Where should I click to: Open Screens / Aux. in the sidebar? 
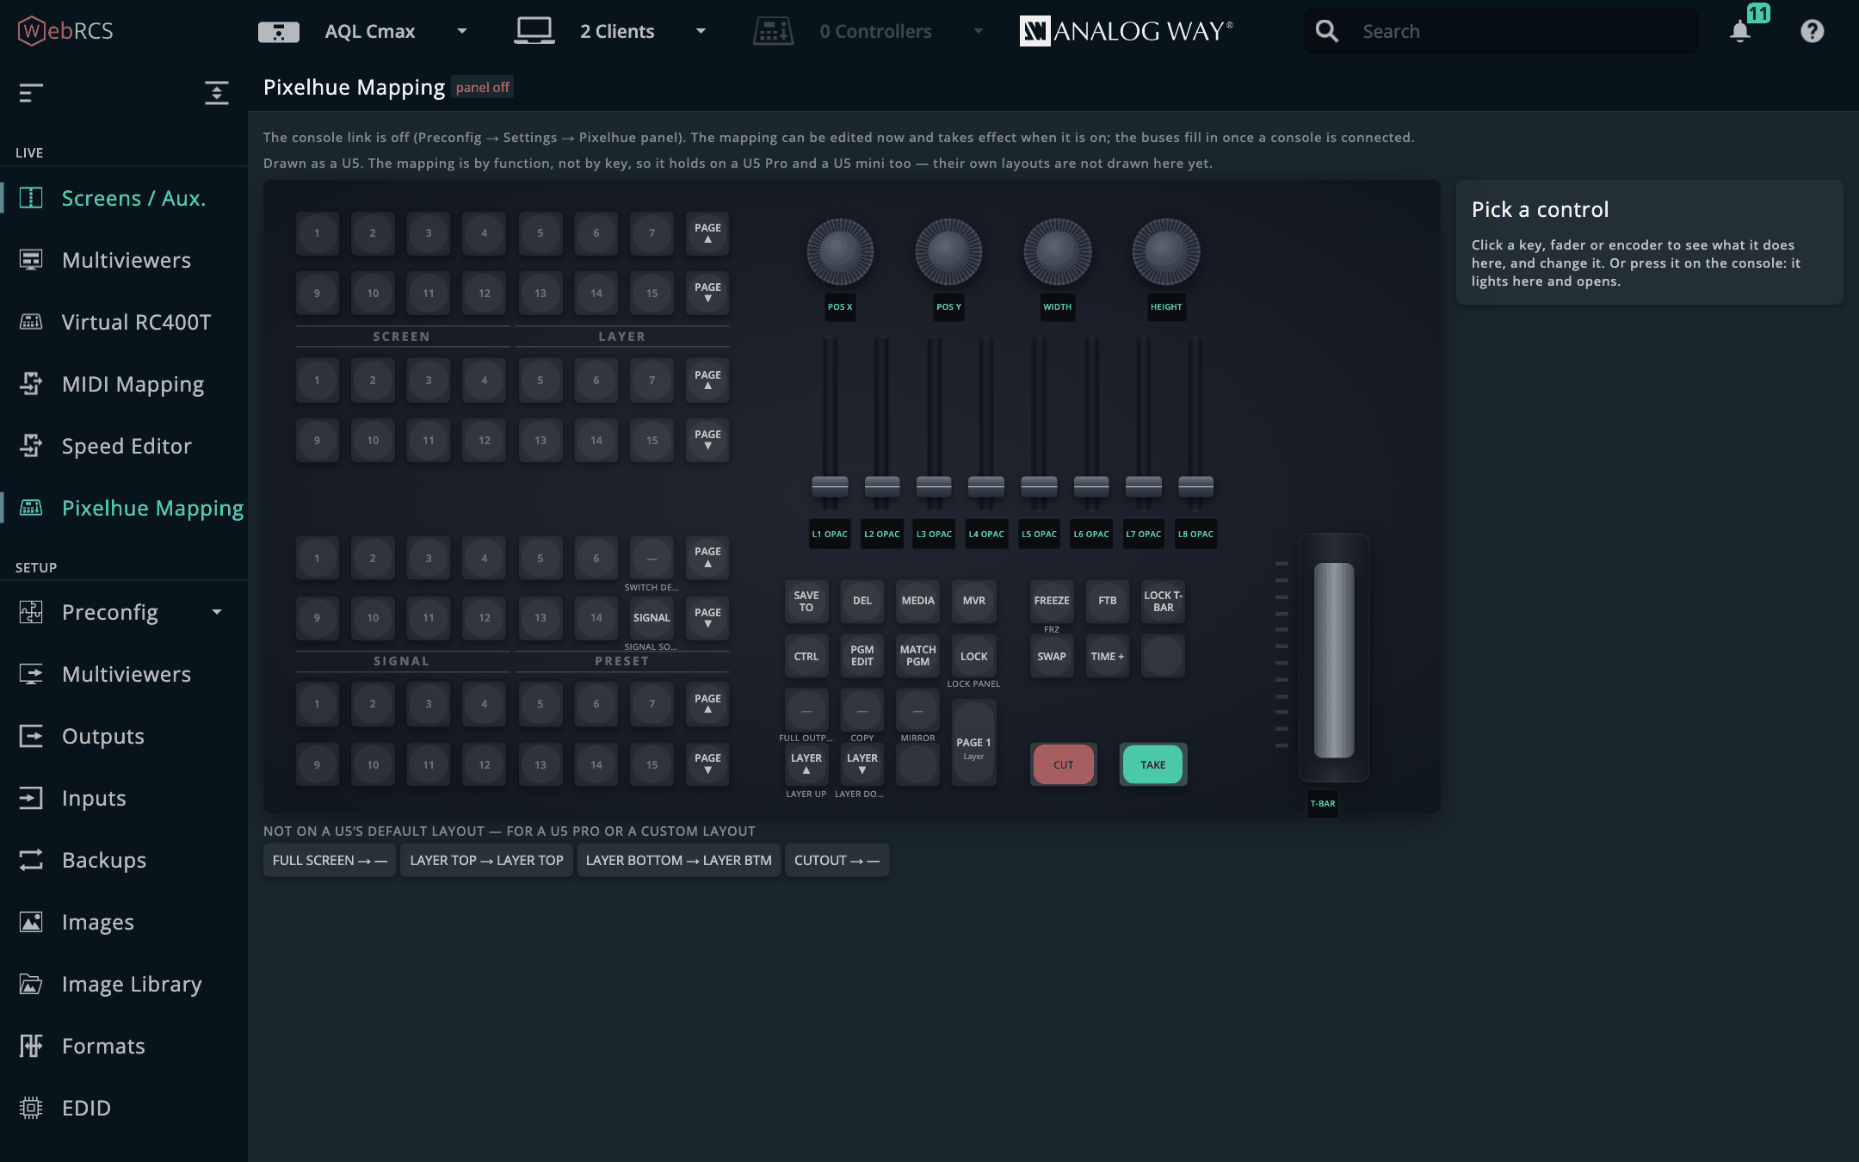click(124, 198)
